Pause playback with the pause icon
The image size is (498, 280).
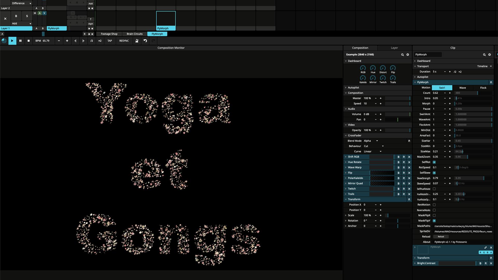(20, 41)
